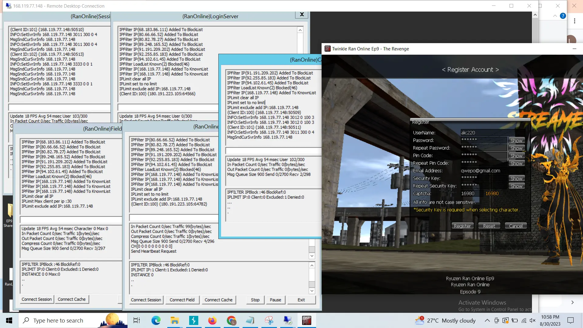Open the three-dot menu at top right
This screenshot has width=583, height=328.
[x=574, y=21]
